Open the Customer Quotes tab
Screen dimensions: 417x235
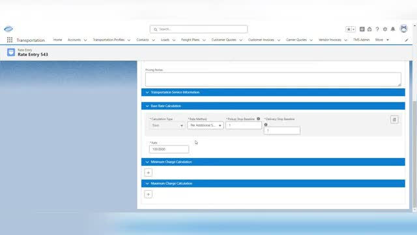[223, 40]
